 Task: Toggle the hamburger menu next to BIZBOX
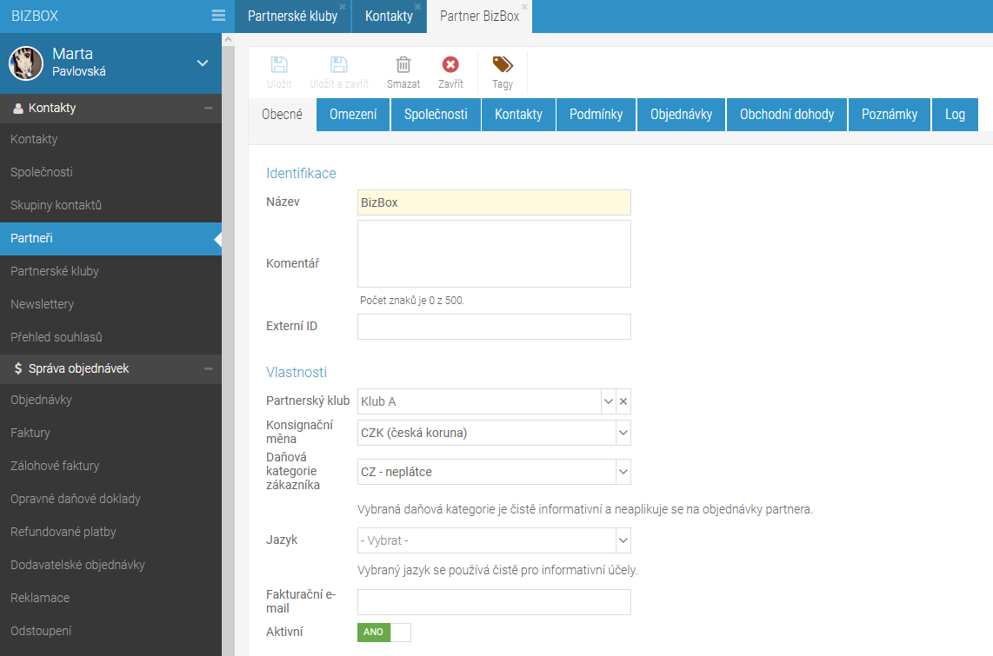(x=218, y=15)
